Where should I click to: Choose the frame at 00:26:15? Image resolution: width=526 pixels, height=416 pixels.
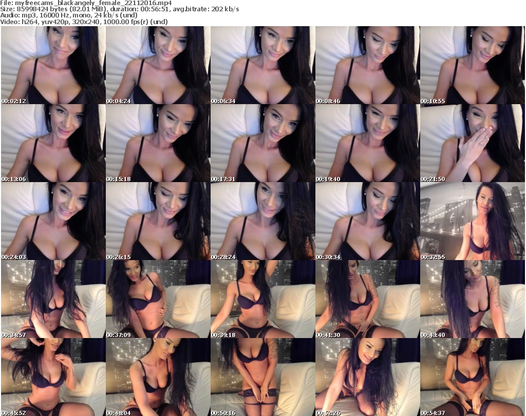tap(158, 221)
